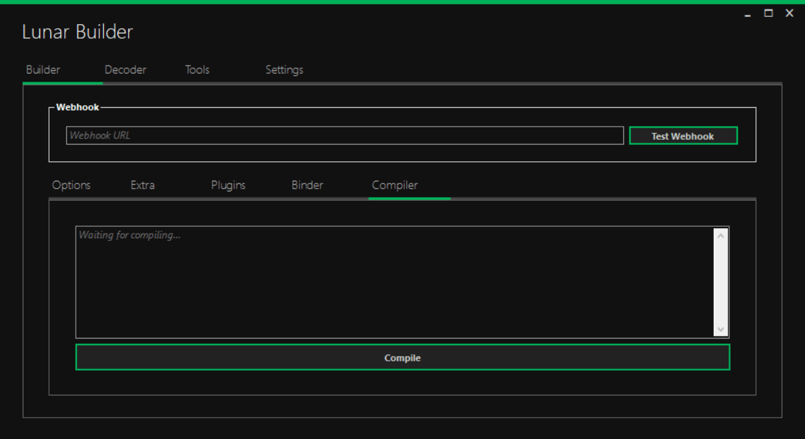Show the Extra sub-tab

click(143, 185)
